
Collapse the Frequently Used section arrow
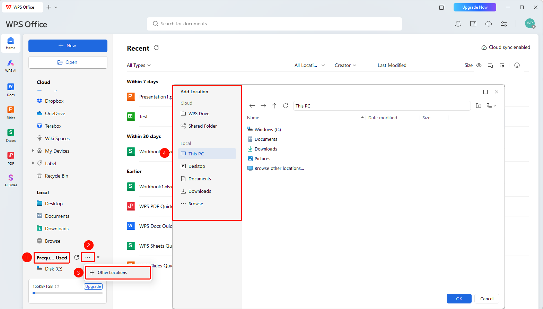98,257
